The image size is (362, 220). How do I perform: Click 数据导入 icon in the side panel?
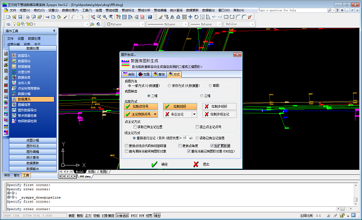14,56
